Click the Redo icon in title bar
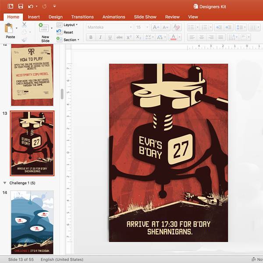 pos(44,7)
